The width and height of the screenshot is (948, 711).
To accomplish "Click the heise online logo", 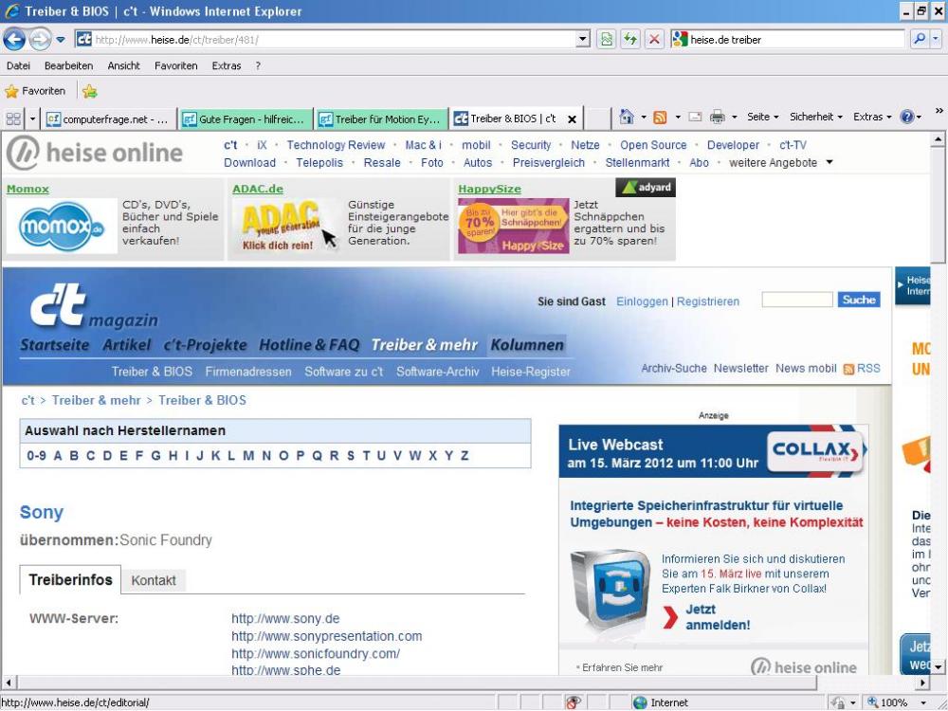I will [x=95, y=153].
